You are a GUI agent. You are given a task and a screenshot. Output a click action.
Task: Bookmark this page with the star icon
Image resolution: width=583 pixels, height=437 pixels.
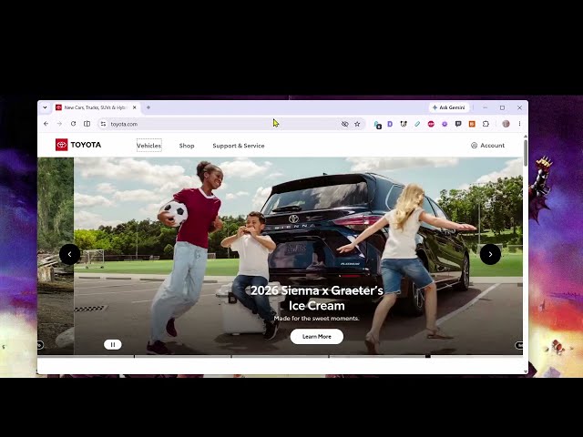tap(357, 124)
